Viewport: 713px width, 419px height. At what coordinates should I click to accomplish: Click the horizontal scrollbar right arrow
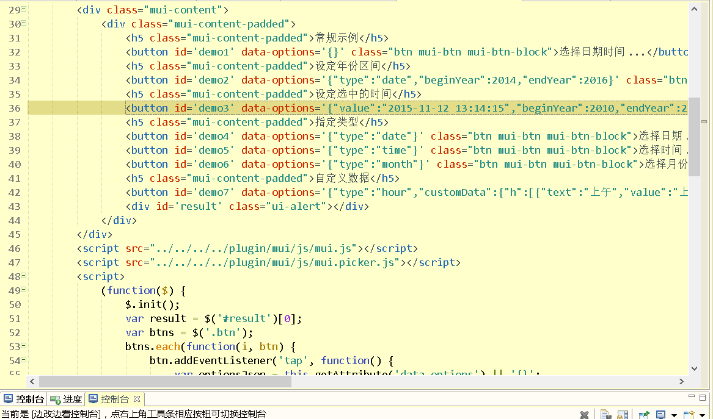coord(681,381)
